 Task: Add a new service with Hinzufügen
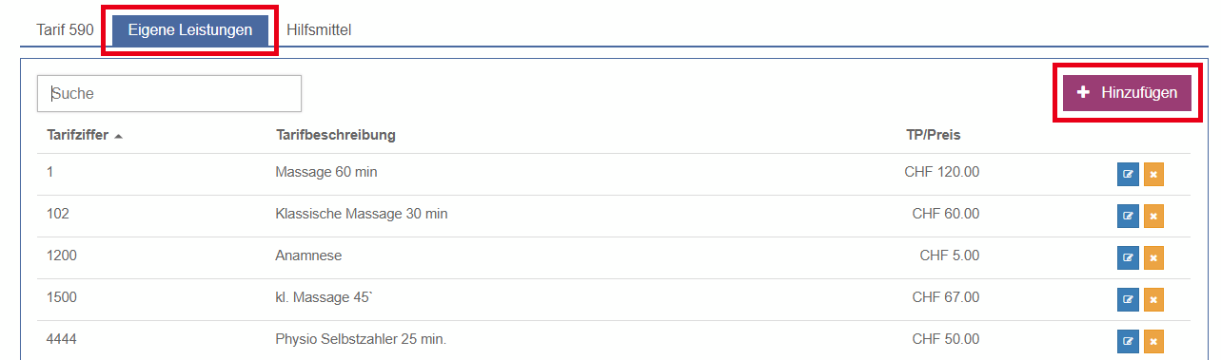[1127, 93]
